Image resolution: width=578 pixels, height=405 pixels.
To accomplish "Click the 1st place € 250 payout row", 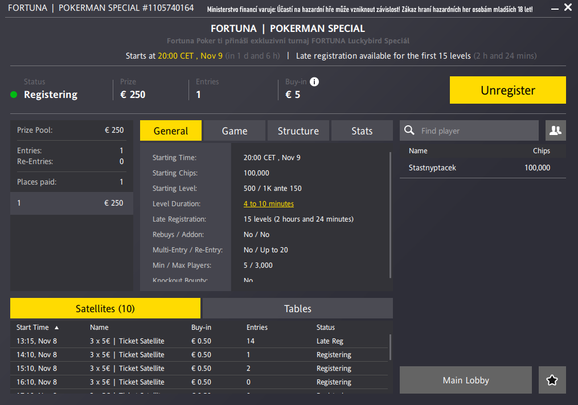I will point(72,203).
